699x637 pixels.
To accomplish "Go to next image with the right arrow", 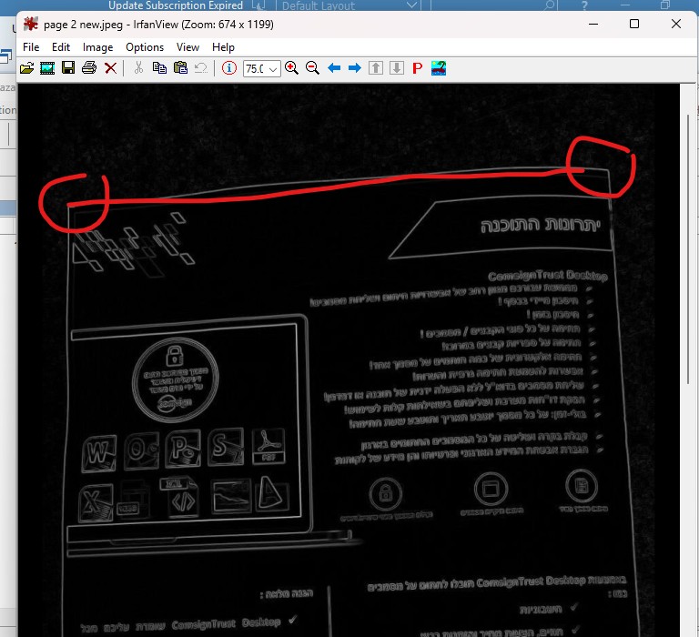I will click(x=355, y=68).
